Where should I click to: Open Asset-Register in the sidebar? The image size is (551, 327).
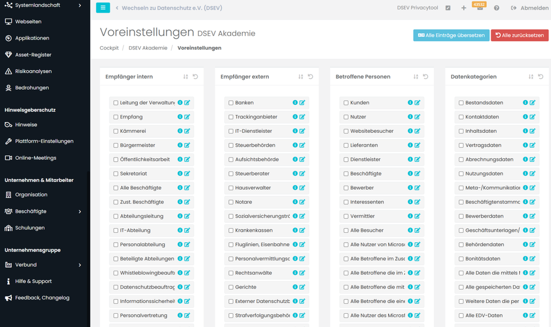33,54
